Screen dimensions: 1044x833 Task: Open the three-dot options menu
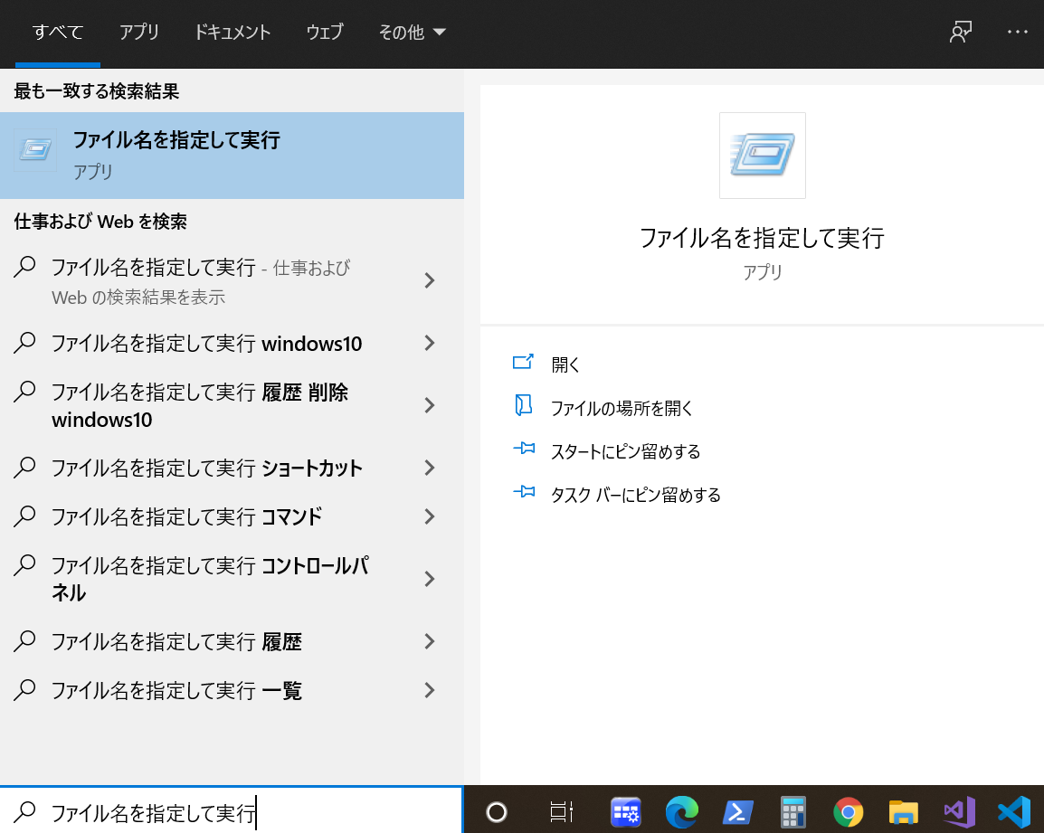(x=1018, y=32)
